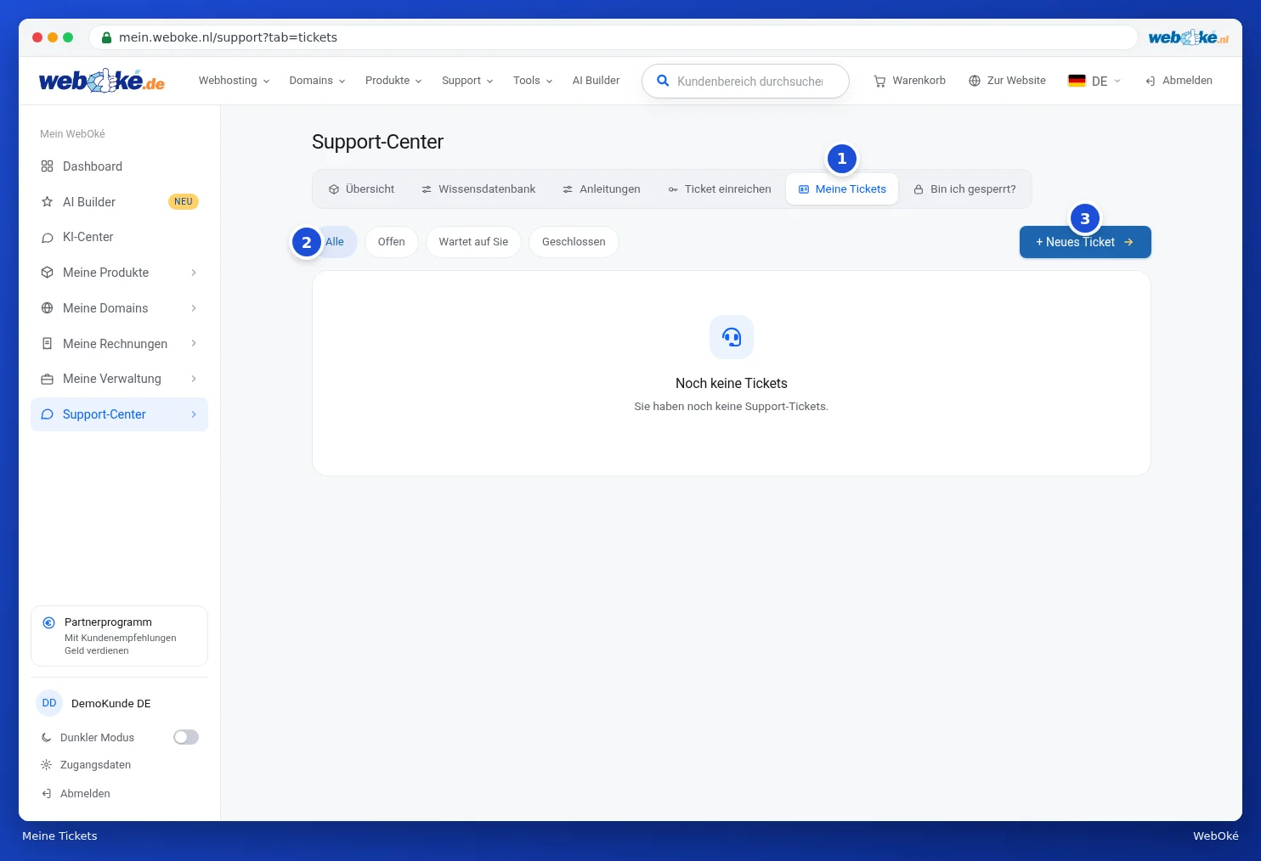Click the Partnerprogramm euro icon
Viewport: 1261px width, 861px height.
coord(48,622)
